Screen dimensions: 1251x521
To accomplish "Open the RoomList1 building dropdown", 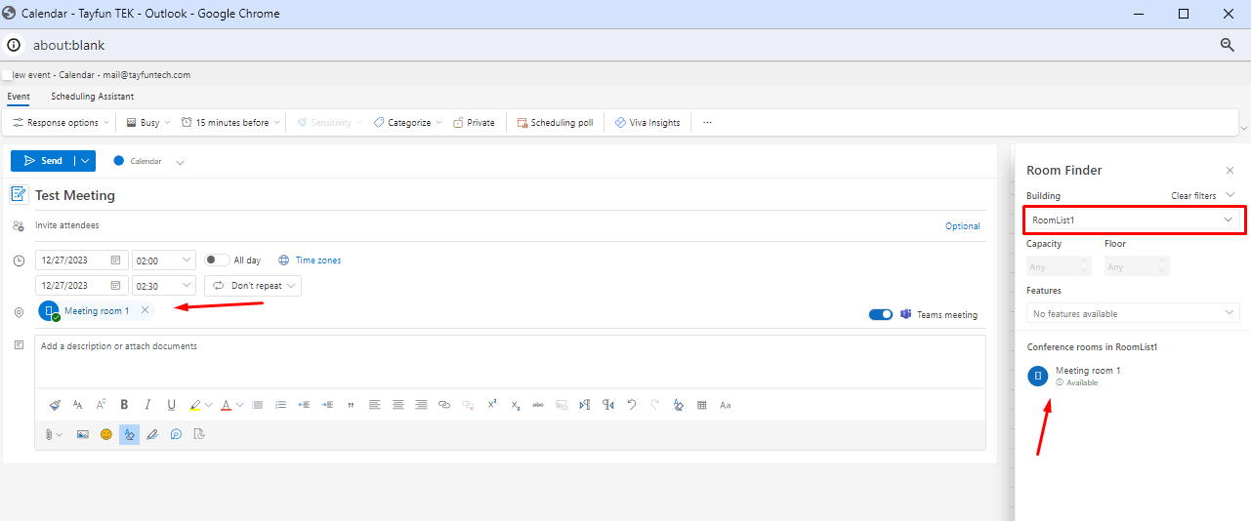I will pyautogui.click(x=1133, y=220).
